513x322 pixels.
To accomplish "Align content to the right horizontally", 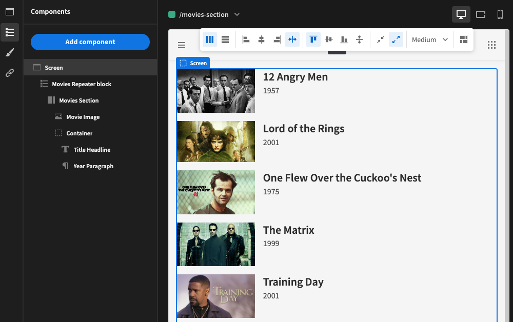I will click(277, 39).
